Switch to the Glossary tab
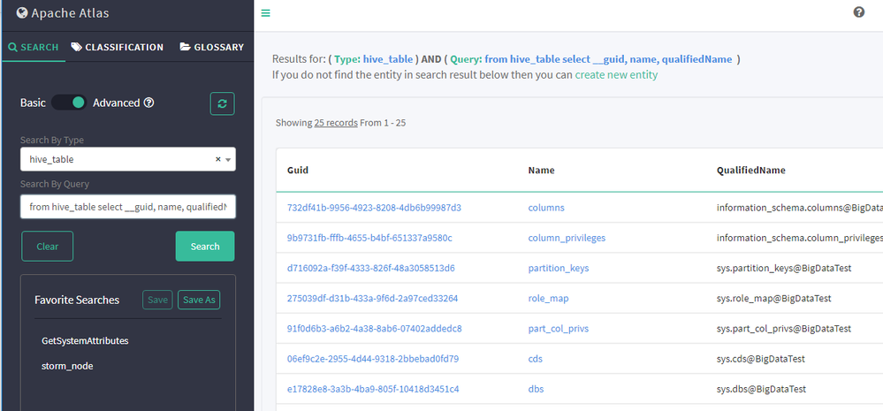The width and height of the screenshot is (883, 411). [212, 48]
